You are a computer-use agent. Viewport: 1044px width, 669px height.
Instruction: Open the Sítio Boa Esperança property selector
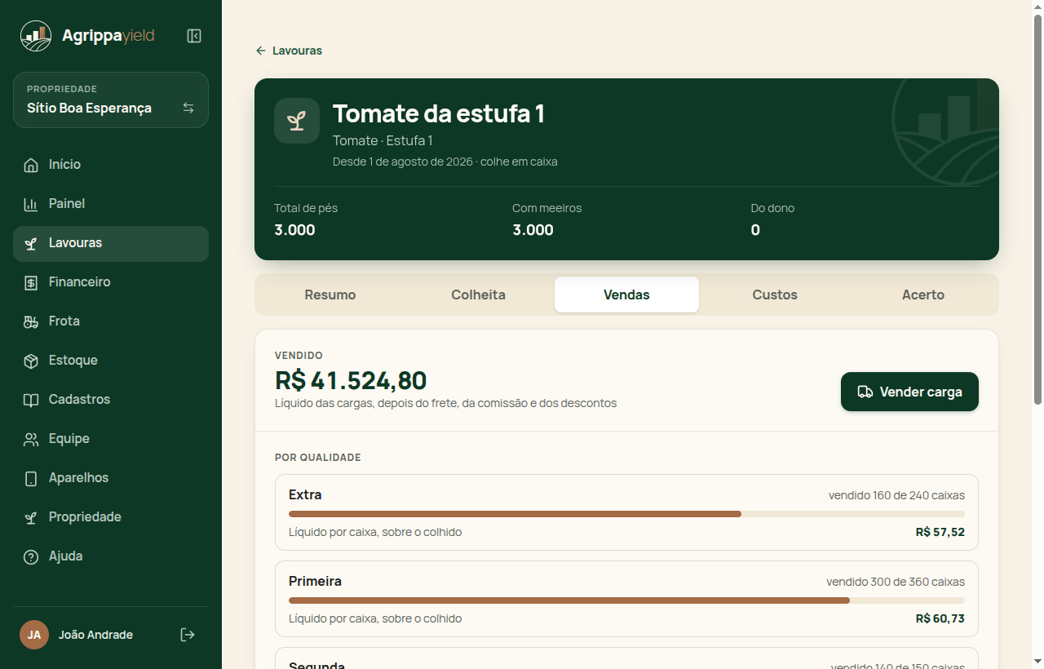pos(111,100)
